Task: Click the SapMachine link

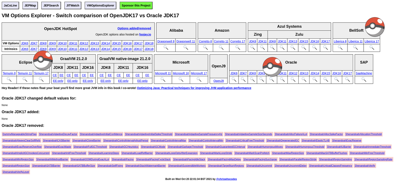Action: [364, 73]
